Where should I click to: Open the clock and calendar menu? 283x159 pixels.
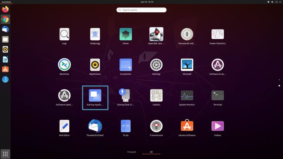[147, 2]
